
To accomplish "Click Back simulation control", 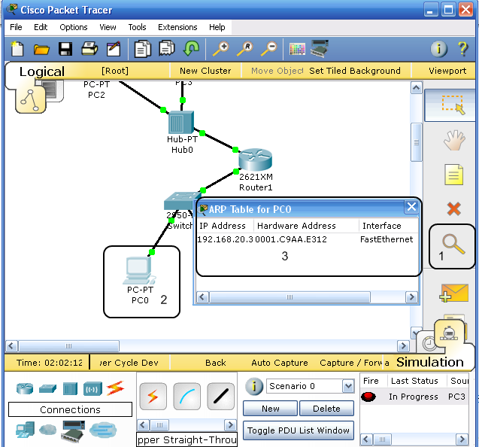I will [215, 363].
